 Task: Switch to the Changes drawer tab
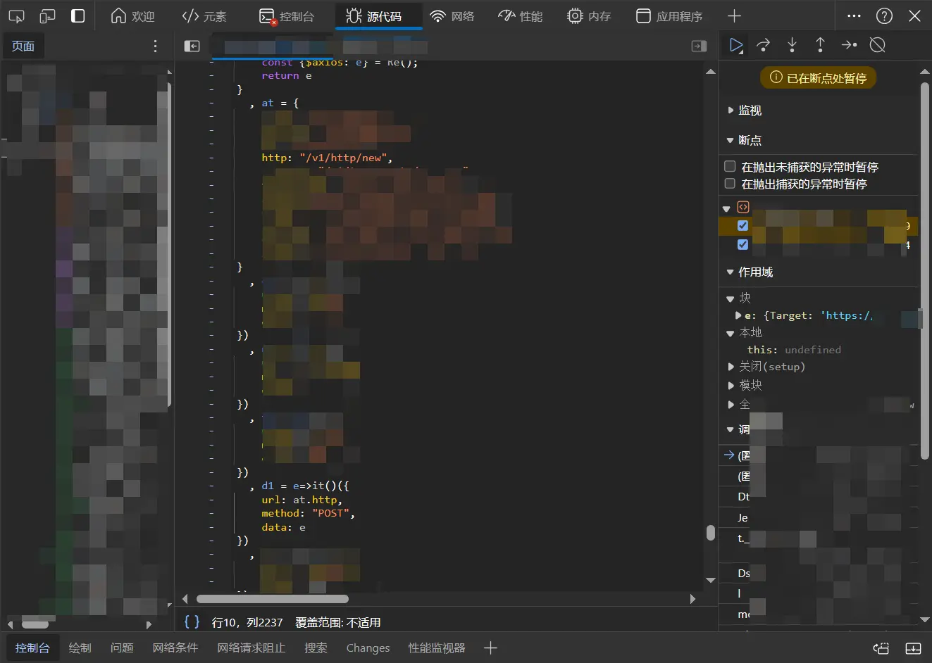(x=368, y=648)
